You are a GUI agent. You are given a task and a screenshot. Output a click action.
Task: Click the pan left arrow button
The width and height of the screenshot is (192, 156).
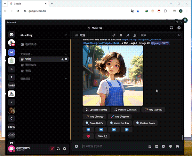[88, 130]
